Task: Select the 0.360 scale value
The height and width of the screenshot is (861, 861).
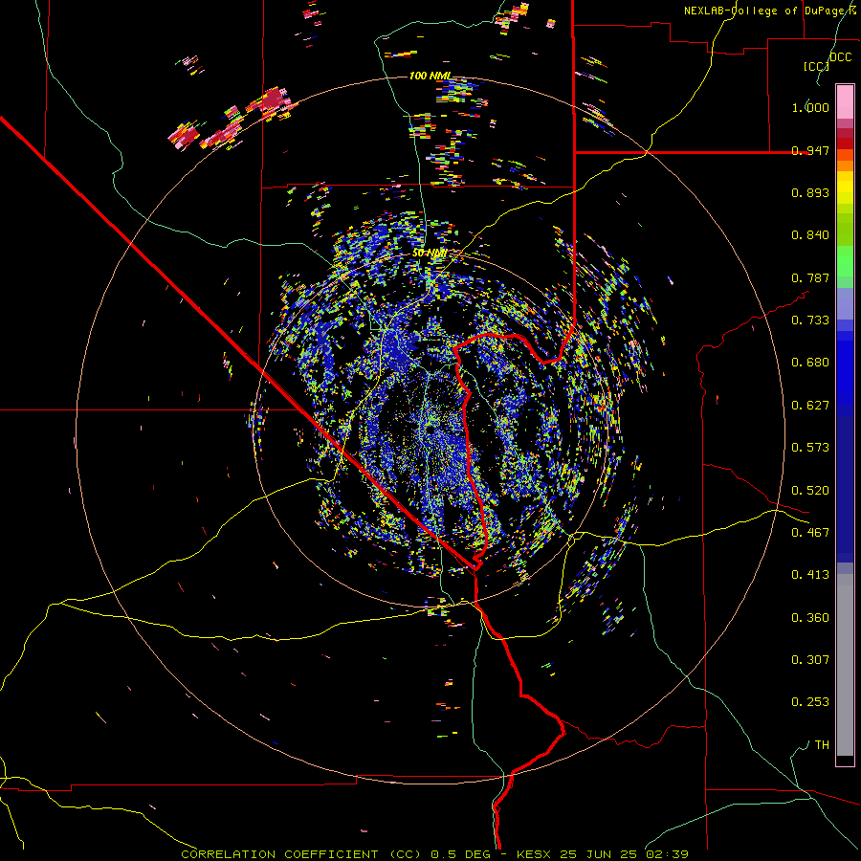Action: pyautogui.click(x=810, y=618)
